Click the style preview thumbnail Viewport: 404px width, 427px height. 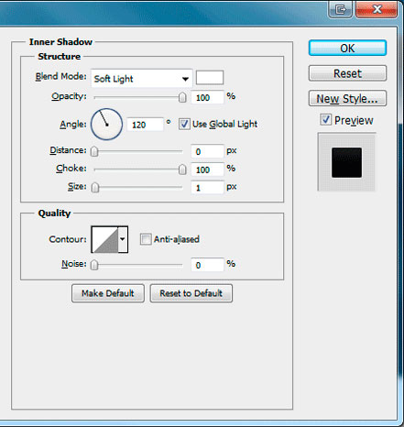346,162
